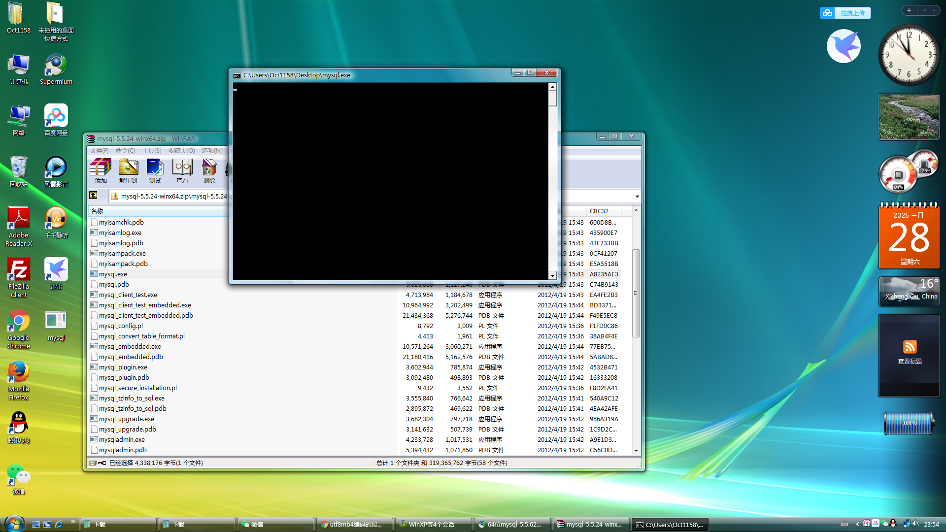Viewport: 946px width, 532px height.
Task: Open the Tools (工具) menu in WinRAR
Action: coord(151,150)
